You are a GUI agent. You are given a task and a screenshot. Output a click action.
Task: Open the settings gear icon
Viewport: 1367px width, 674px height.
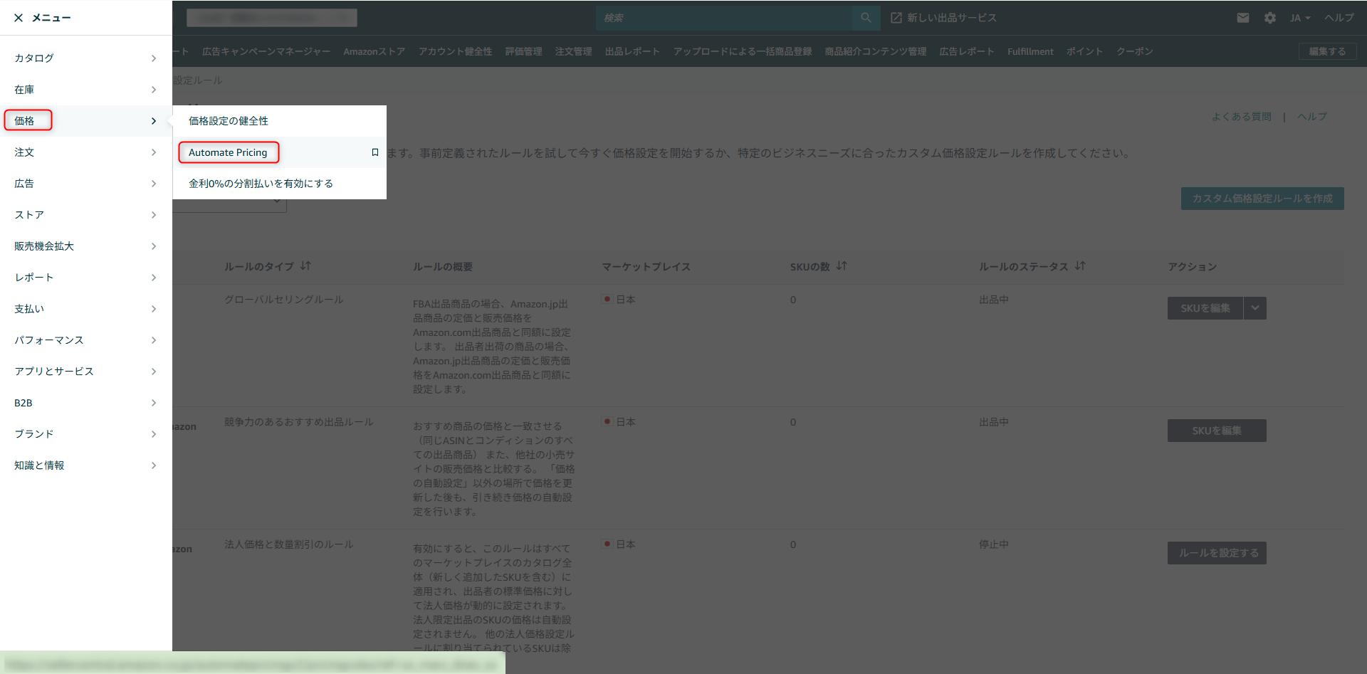coord(1270,18)
